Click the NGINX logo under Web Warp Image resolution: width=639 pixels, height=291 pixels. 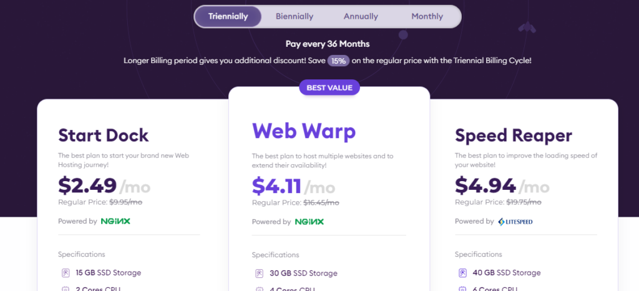(310, 222)
